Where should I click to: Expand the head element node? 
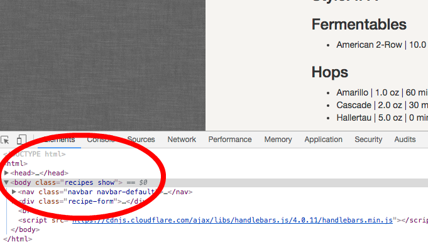pyautogui.click(x=6, y=173)
